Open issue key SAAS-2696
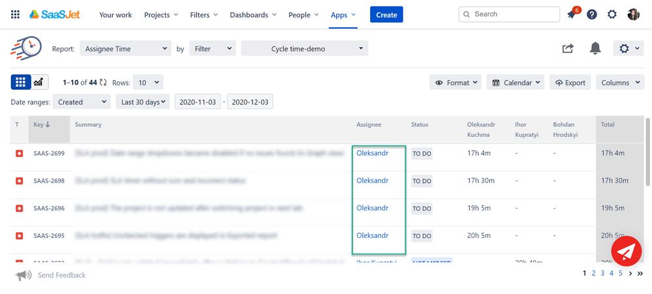Image resolution: width=652 pixels, height=294 pixels. [49, 209]
